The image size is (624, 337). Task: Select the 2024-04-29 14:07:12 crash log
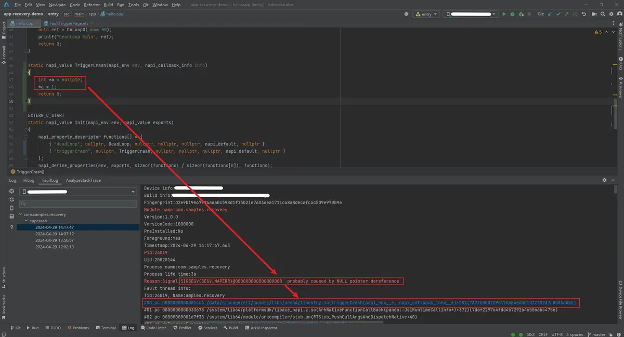click(55, 234)
